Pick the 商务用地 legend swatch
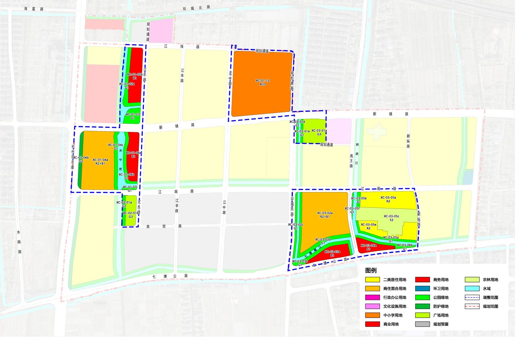This screenshot has width=515, height=337. (x=422, y=280)
